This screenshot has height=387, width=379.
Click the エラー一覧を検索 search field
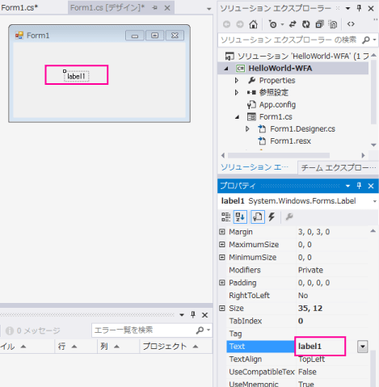pyautogui.click(x=143, y=330)
